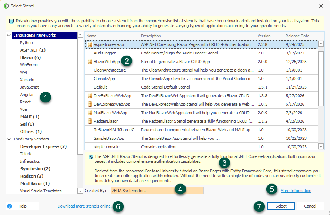
Task: Open the Help button dropdown arrow
Action: [x=36, y=206]
